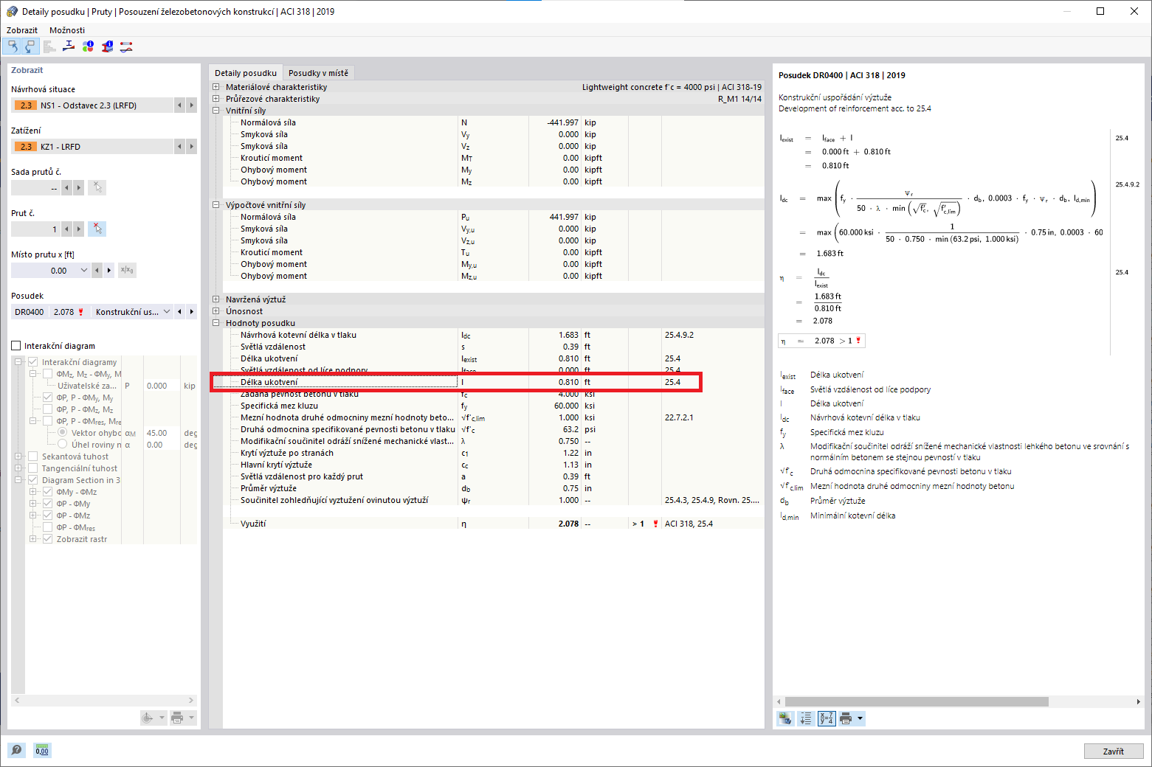Expand the Materiálové charakteristiky section
Screen dimensions: 1152x767
click(215, 86)
